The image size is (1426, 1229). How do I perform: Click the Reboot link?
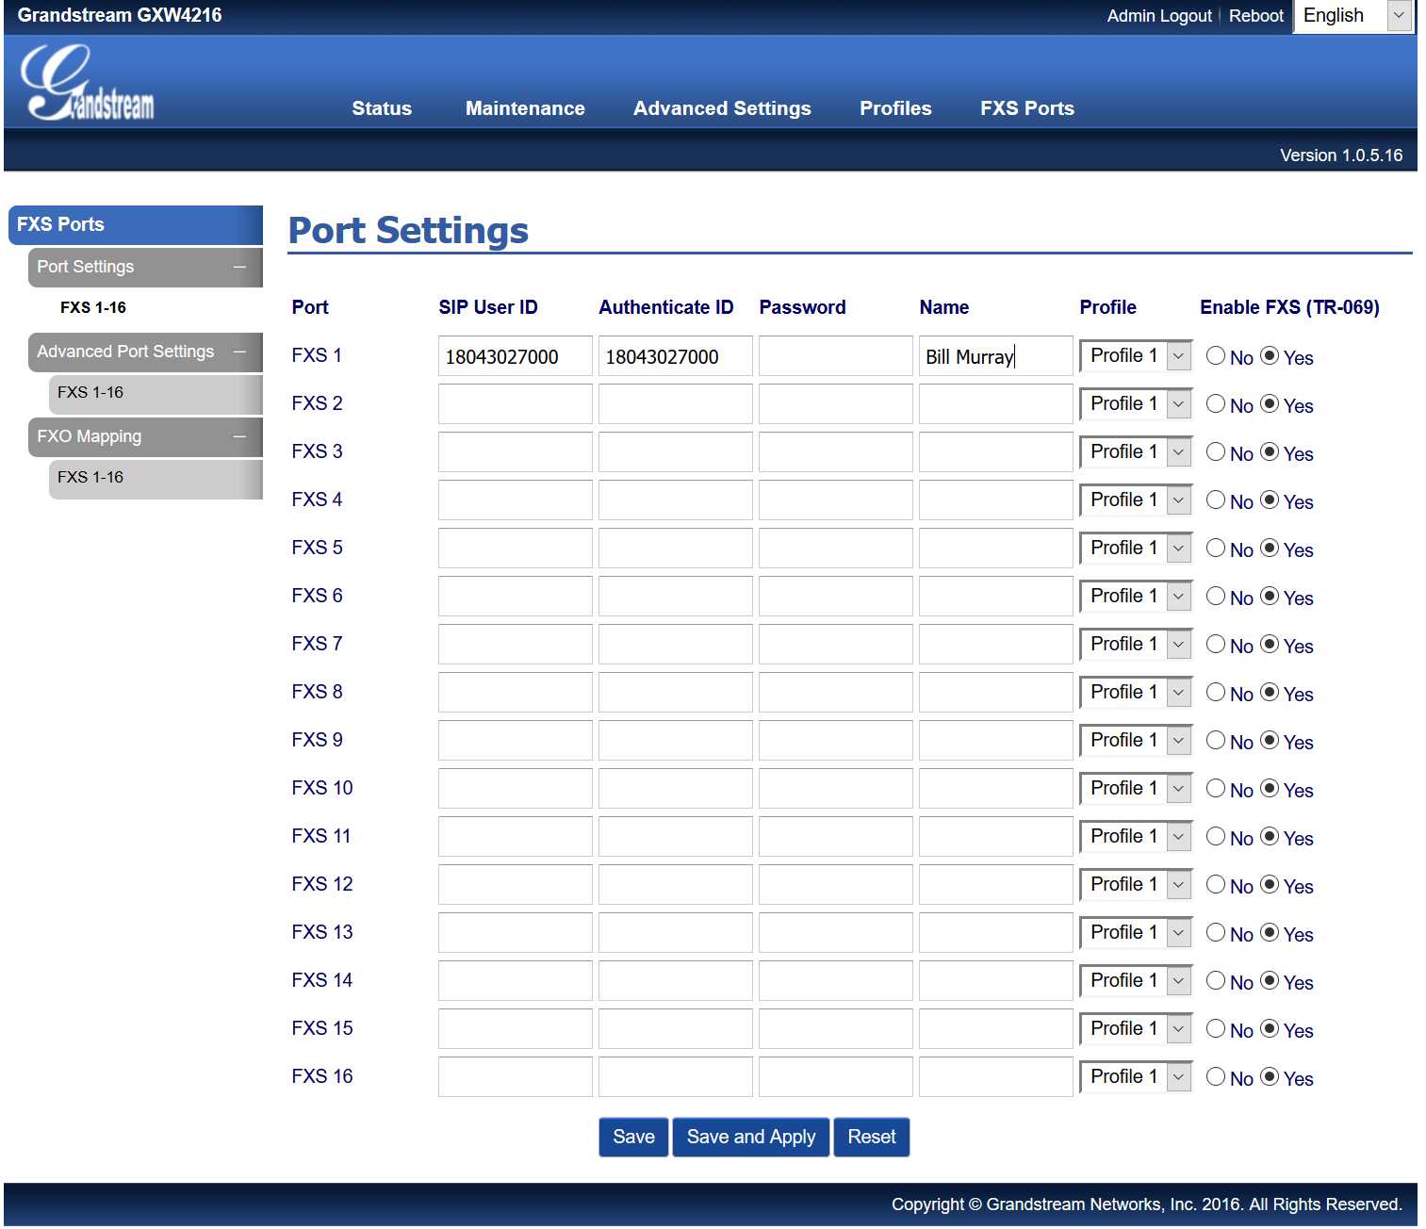pyautogui.click(x=1254, y=16)
